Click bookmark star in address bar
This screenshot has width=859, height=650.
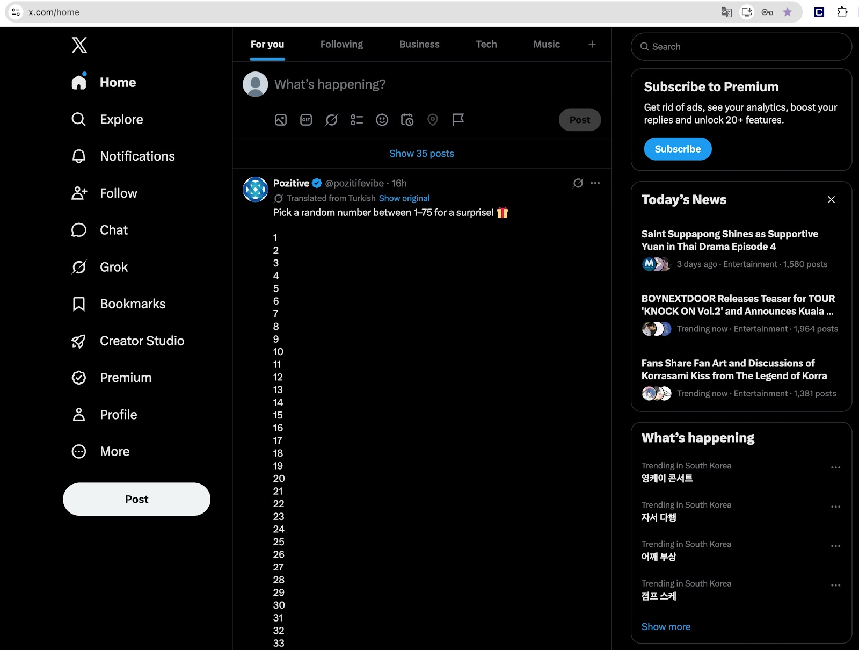[788, 12]
